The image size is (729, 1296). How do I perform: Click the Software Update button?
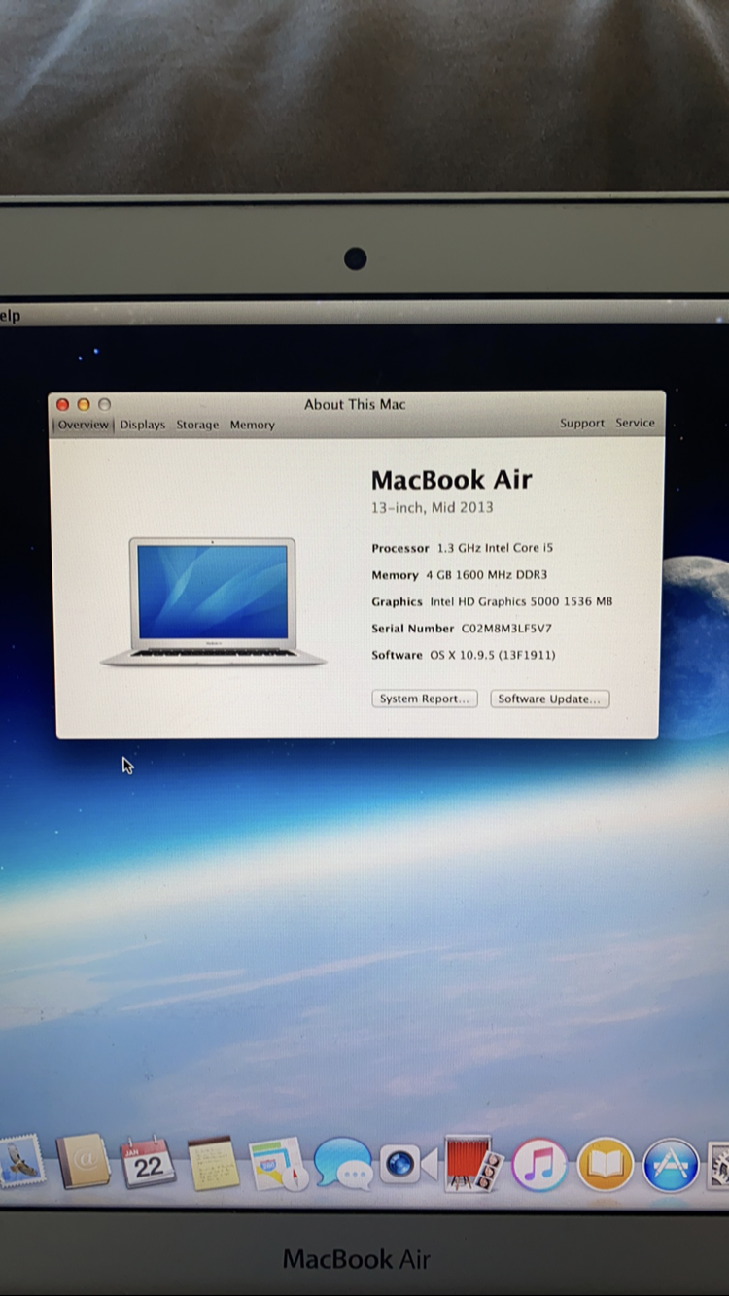[549, 699]
